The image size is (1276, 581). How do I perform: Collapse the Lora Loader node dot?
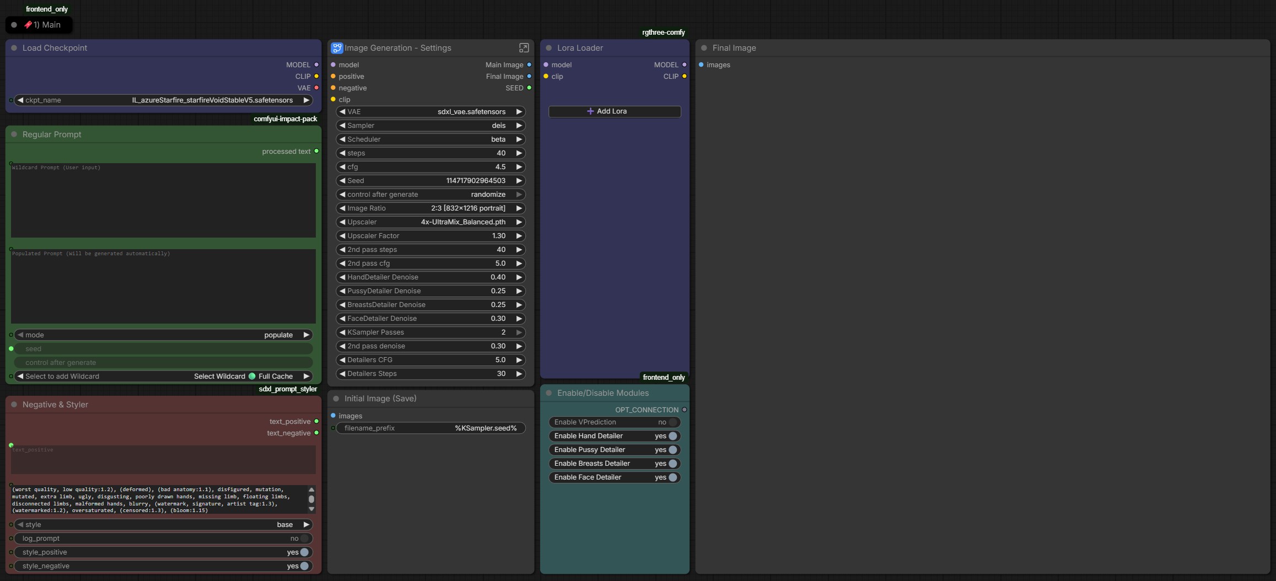coord(549,48)
